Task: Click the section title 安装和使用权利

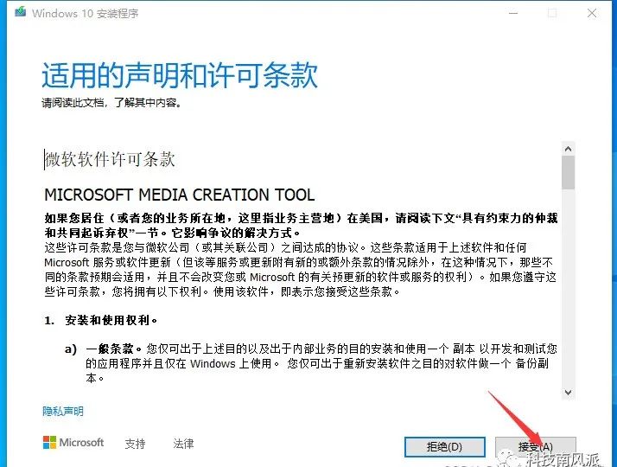Action: (x=111, y=320)
